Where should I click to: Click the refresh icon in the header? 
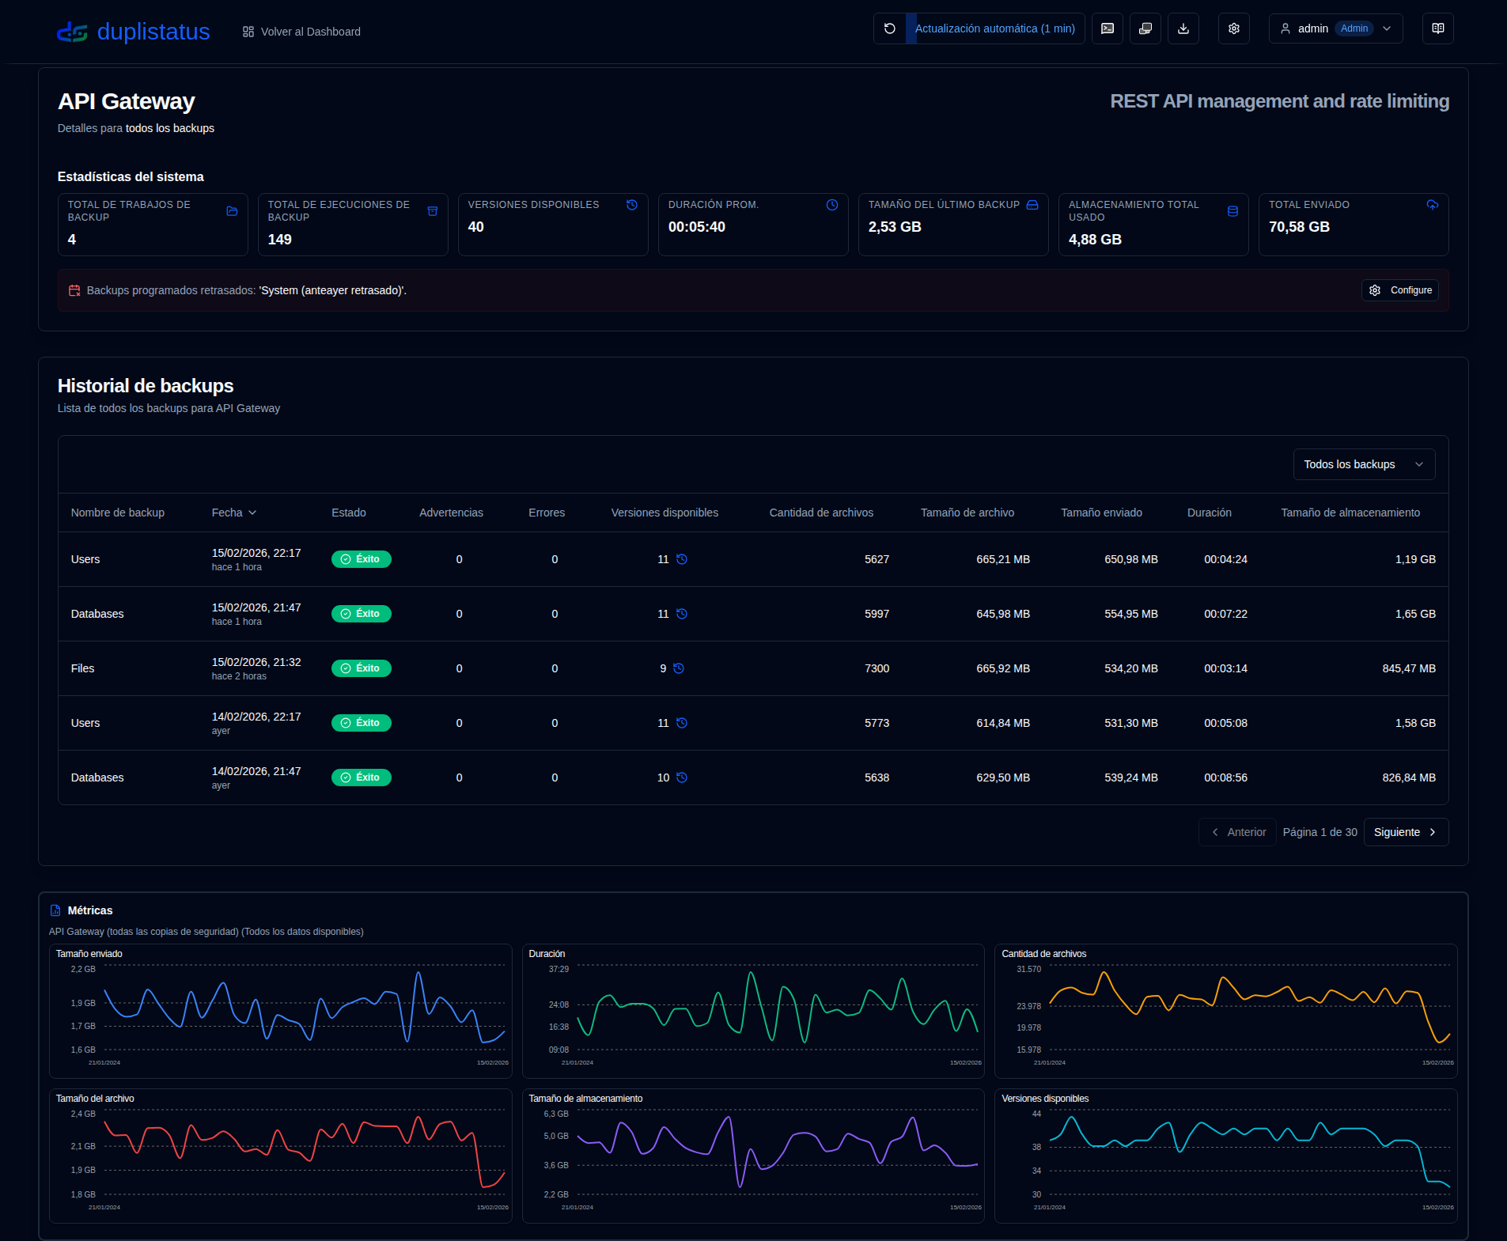click(890, 28)
